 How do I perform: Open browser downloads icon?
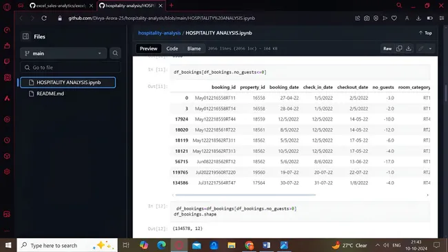pyautogui.click(x=418, y=18)
